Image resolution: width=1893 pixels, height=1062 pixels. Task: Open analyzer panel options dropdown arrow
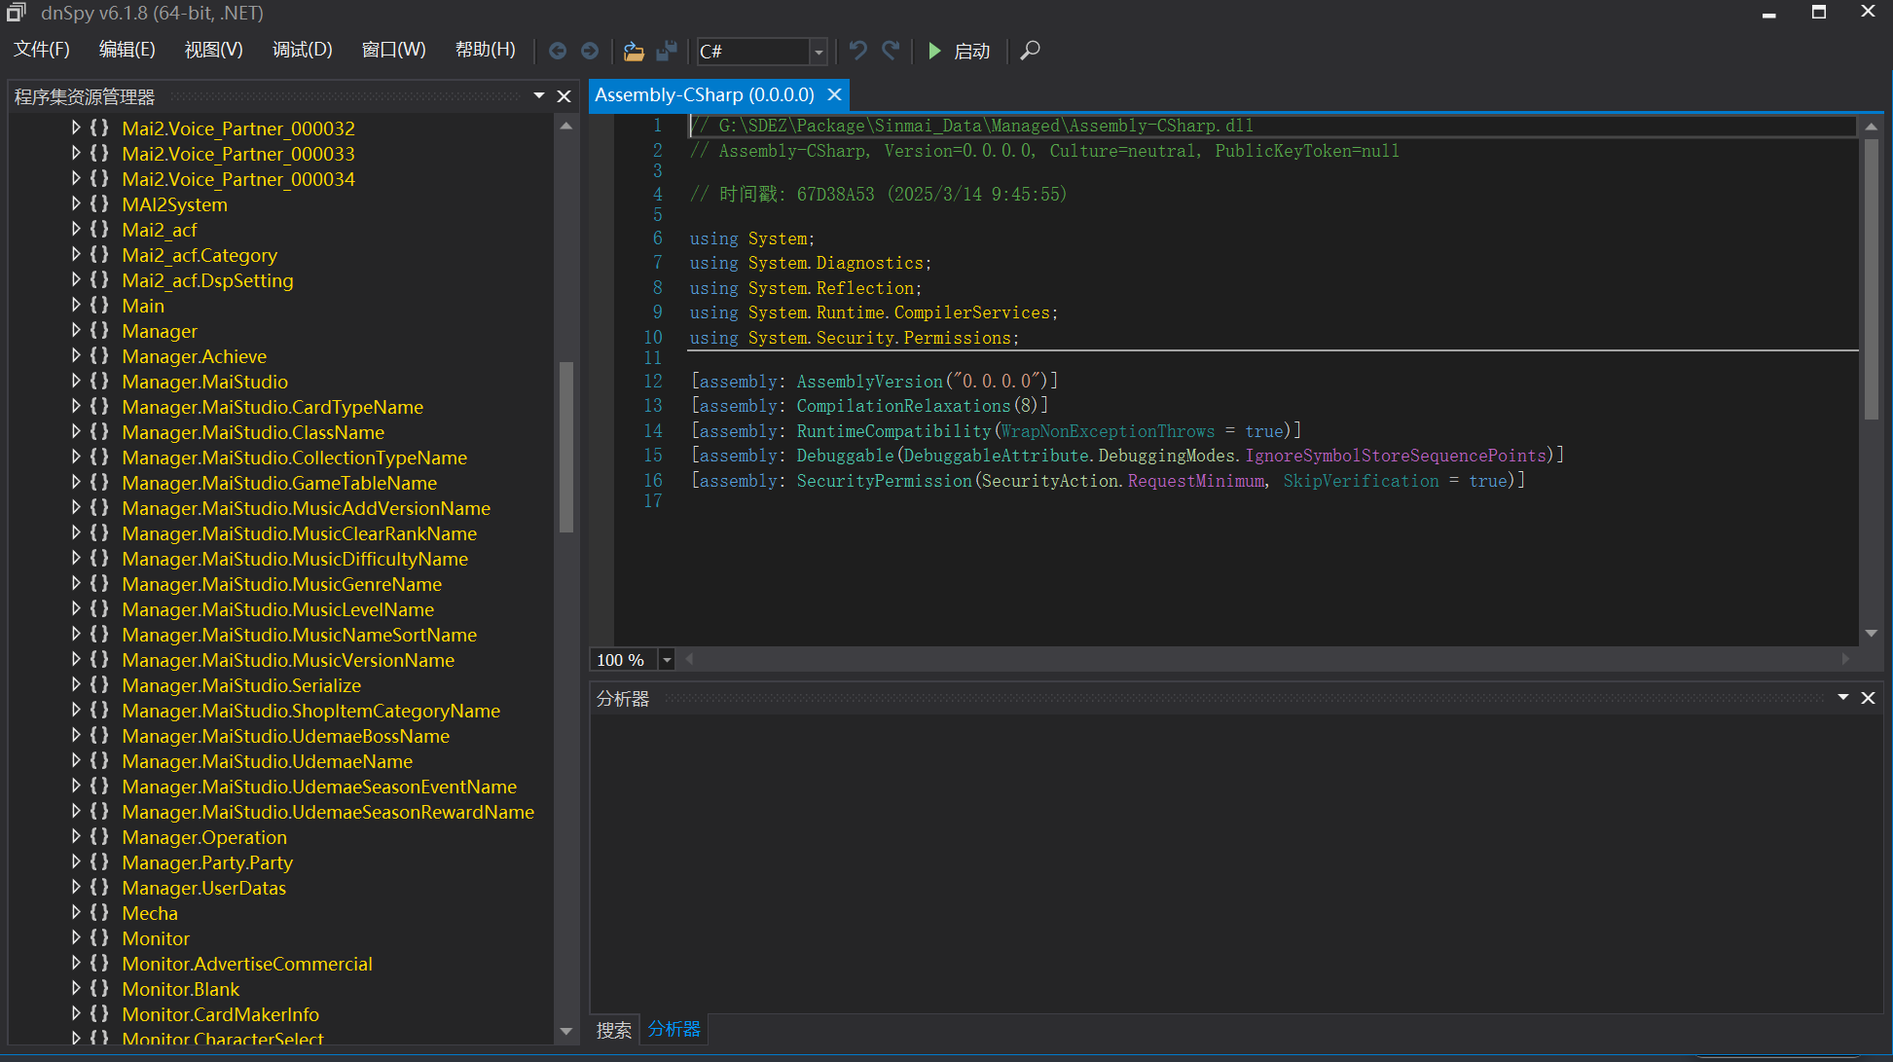(1842, 697)
